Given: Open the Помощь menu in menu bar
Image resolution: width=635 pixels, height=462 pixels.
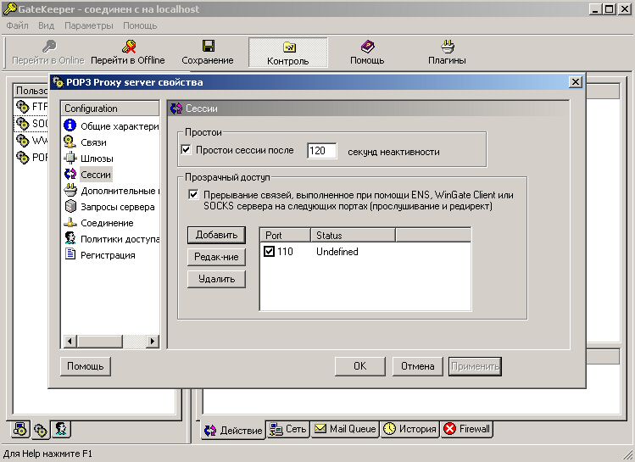Looking at the screenshot, I should 140,25.
